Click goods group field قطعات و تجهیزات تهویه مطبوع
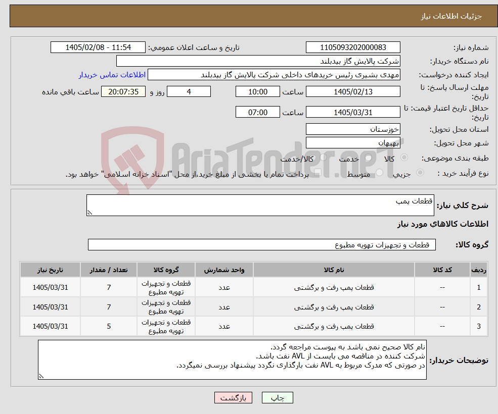498x414 pixels. 262,244
